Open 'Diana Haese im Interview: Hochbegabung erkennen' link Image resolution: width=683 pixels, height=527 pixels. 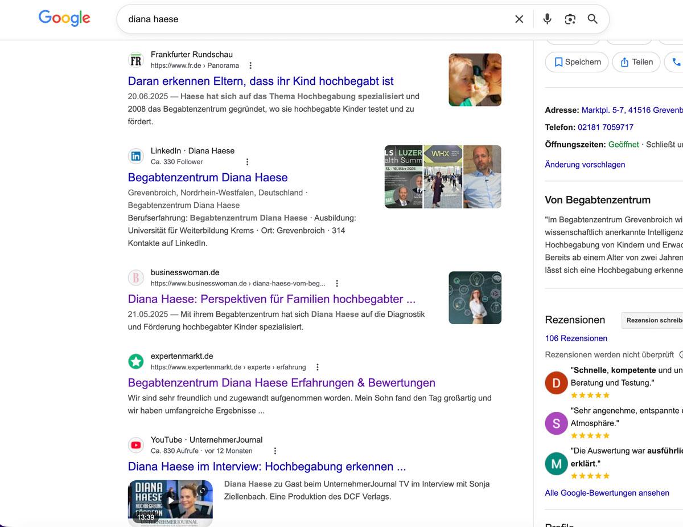(267, 466)
